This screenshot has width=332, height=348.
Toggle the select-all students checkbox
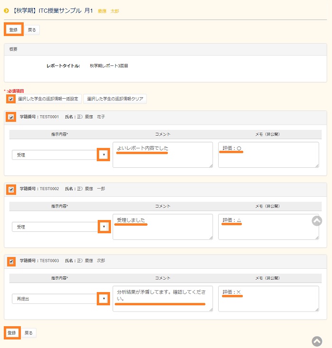click(10, 99)
